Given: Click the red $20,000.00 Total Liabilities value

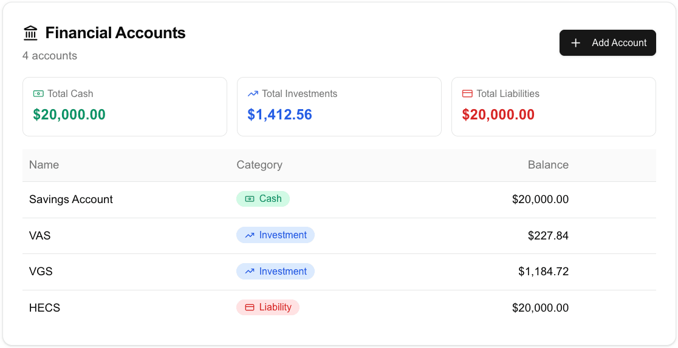Looking at the screenshot, I should (x=498, y=115).
